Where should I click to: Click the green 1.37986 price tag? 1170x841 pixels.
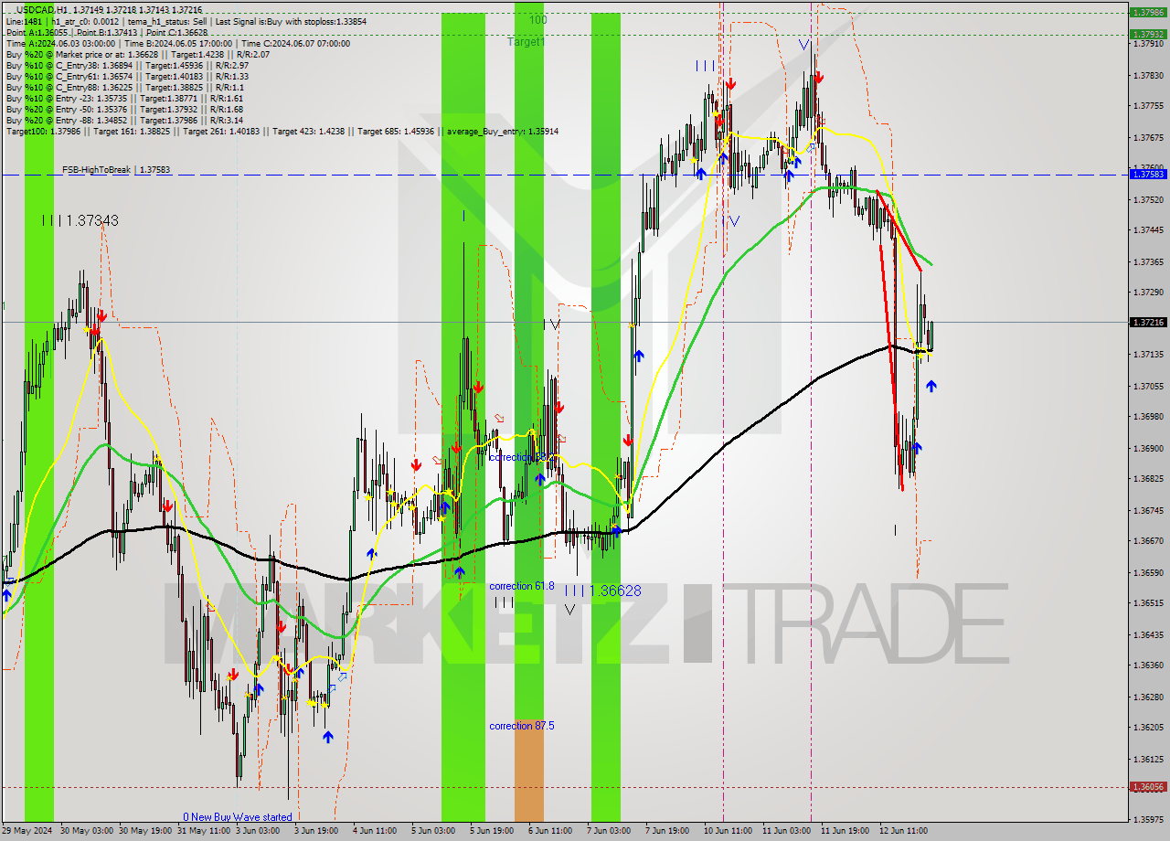(x=1148, y=13)
